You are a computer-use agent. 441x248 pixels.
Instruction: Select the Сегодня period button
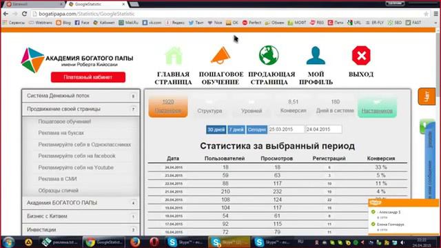[257, 130]
